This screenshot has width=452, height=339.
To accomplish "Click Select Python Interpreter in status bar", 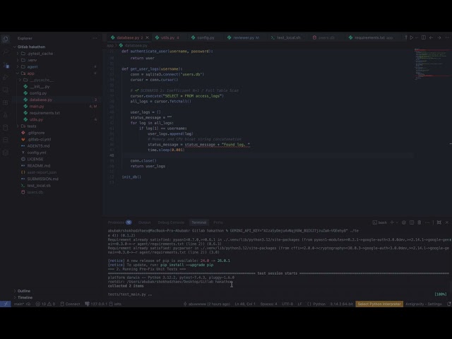I will pyautogui.click(x=379, y=304).
